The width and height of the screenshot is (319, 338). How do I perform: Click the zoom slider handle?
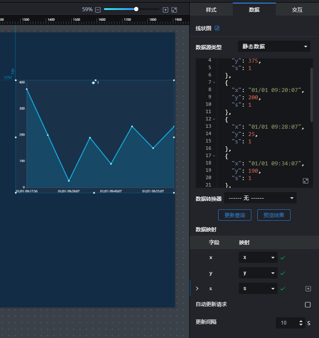(136, 9)
